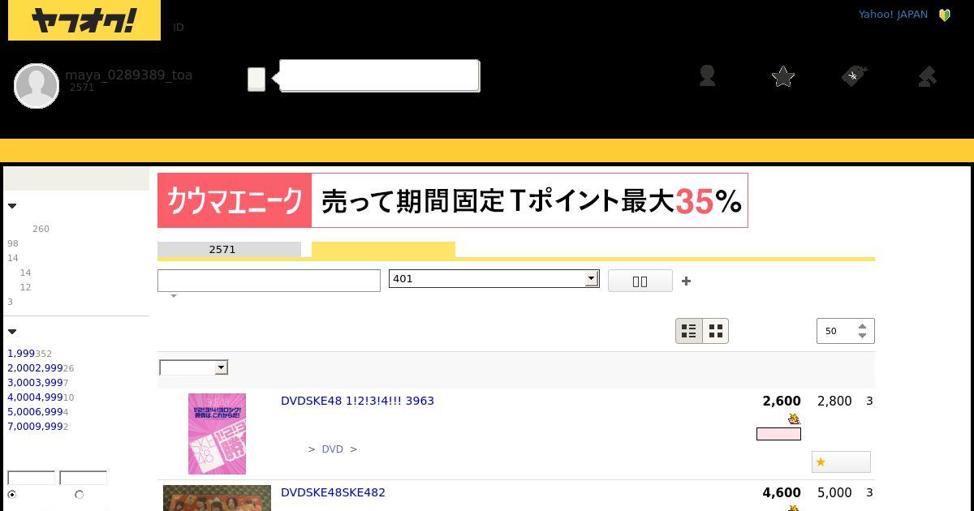Click the minimum price input field
This screenshot has height=511, width=974.
(x=31, y=478)
